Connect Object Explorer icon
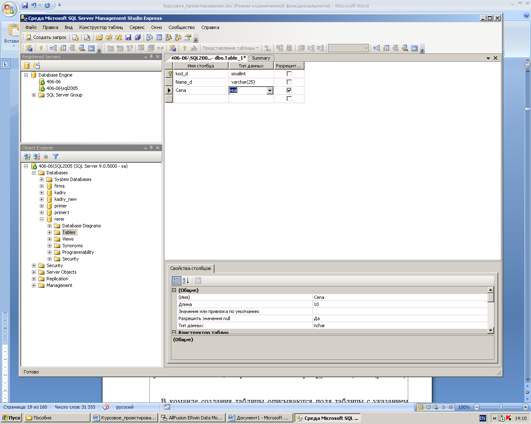 click(27, 157)
